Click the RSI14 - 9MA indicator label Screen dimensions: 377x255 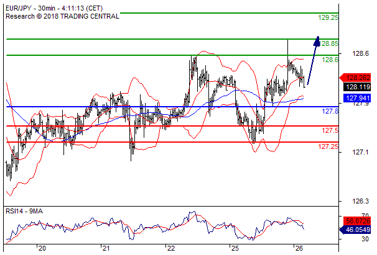(x=24, y=211)
